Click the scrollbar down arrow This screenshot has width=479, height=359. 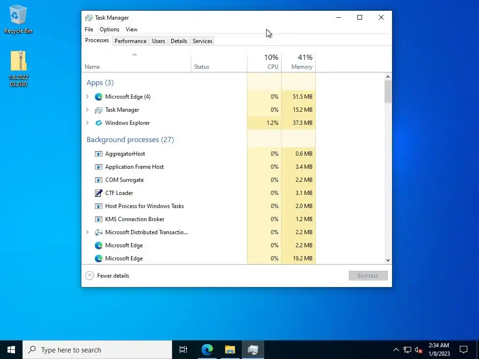coord(388,260)
